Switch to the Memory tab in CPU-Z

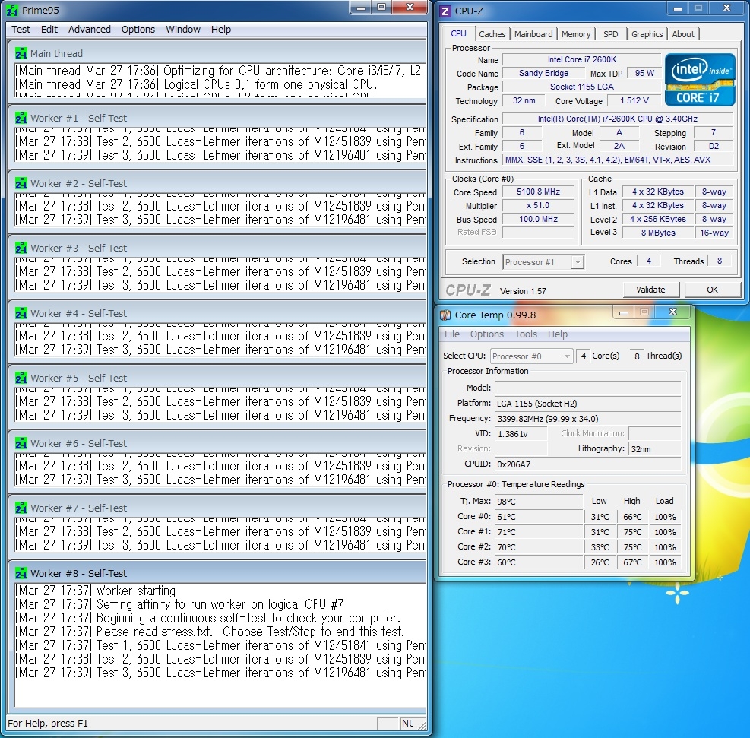coord(576,34)
